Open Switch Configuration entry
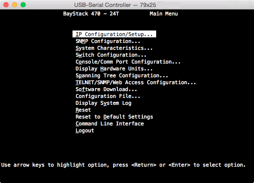The width and height of the screenshot is (254, 183). tap(111, 55)
